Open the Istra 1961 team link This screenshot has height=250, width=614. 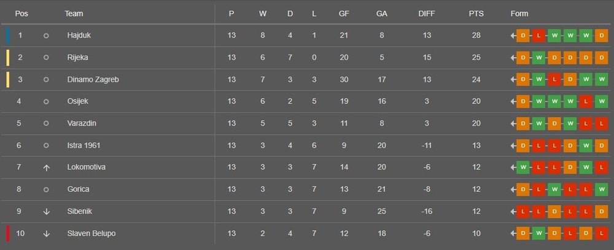click(84, 146)
